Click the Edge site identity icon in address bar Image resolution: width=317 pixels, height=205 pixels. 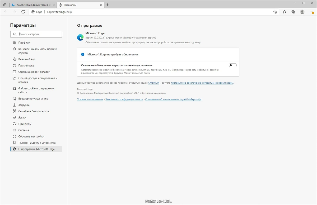point(33,12)
